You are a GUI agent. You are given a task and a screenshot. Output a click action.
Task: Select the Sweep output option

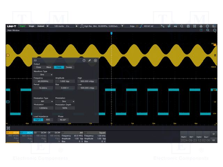69,67
